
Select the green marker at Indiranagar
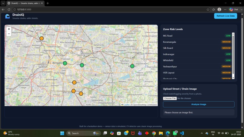point(82,65)
